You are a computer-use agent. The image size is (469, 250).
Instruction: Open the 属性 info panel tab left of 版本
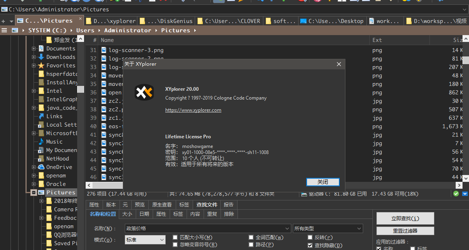pyautogui.click(x=94, y=204)
